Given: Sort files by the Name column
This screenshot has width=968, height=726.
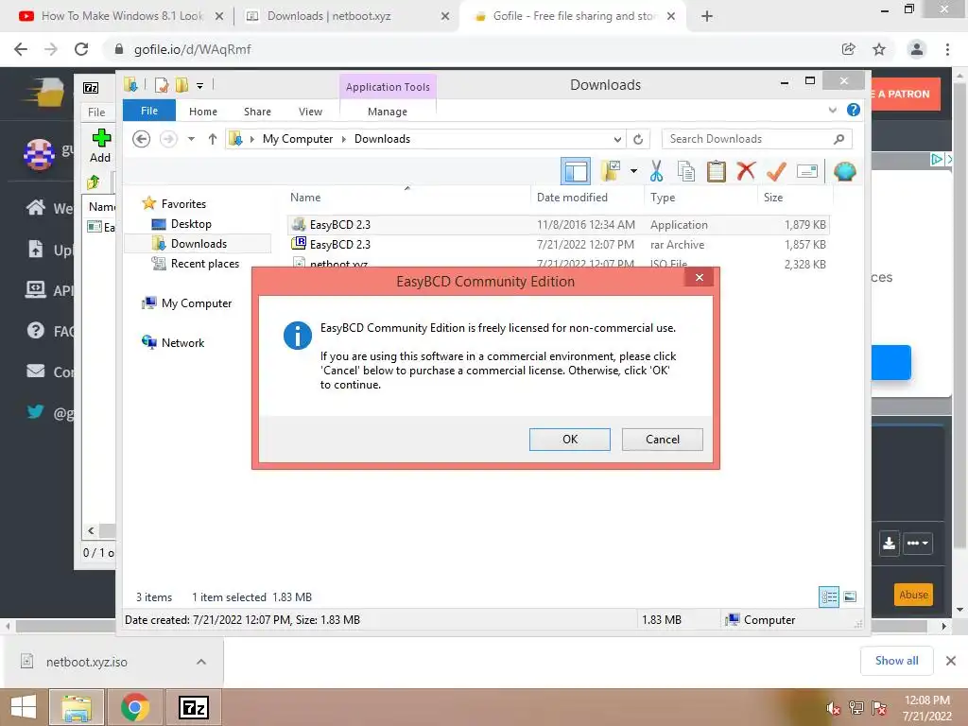Looking at the screenshot, I should click(x=407, y=197).
